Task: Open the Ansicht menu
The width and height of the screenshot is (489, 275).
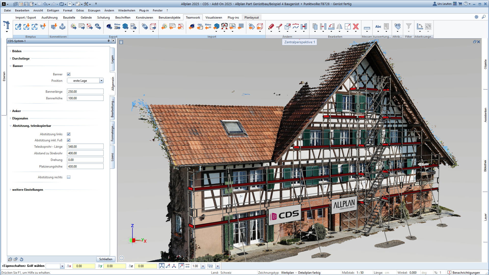Action: click(38, 10)
